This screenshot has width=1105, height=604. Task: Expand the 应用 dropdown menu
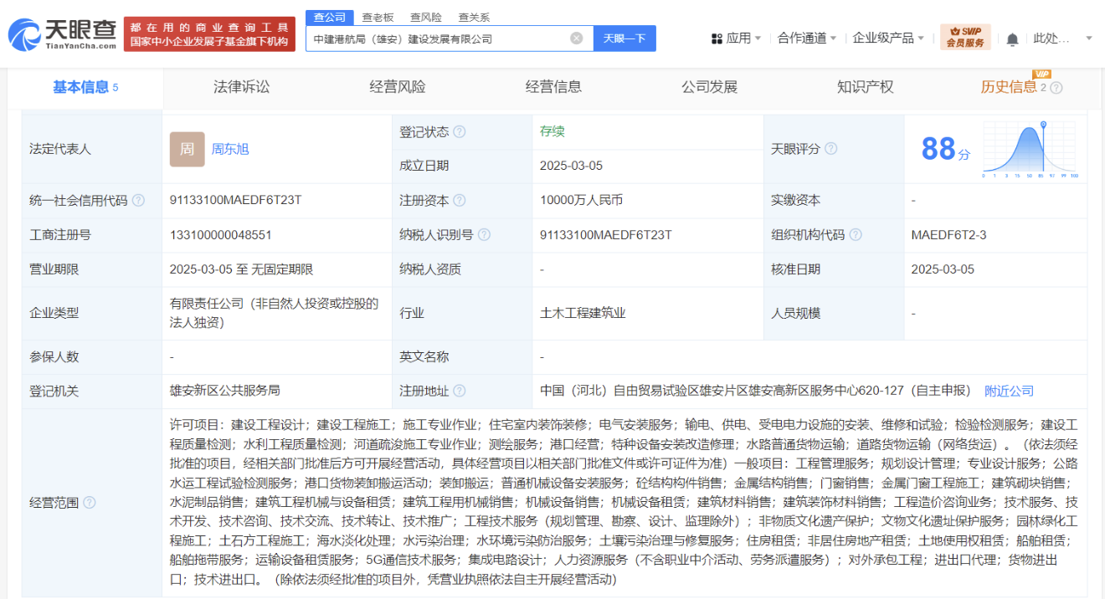click(736, 38)
